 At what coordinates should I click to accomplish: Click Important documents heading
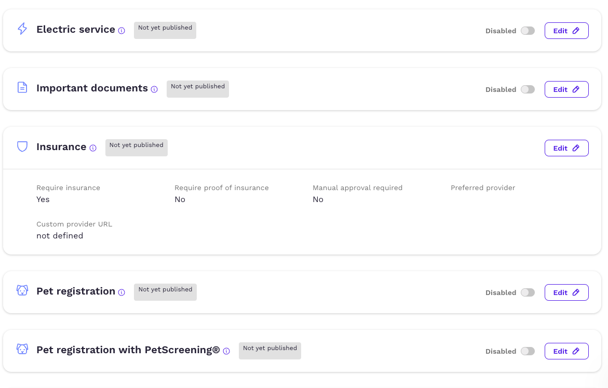pyautogui.click(x=92, y=88)
